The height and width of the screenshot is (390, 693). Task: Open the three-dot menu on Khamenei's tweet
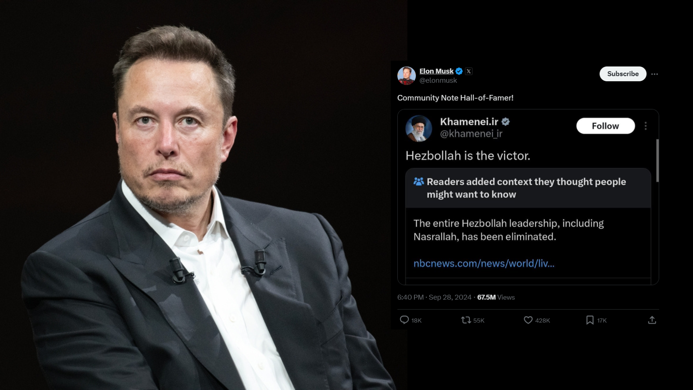(x=646, y=125)
